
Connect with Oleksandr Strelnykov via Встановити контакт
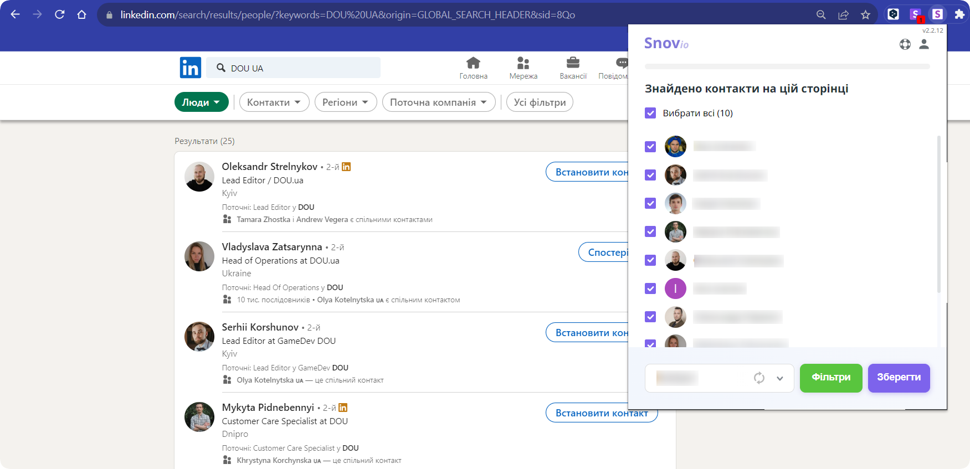point(587,172)
